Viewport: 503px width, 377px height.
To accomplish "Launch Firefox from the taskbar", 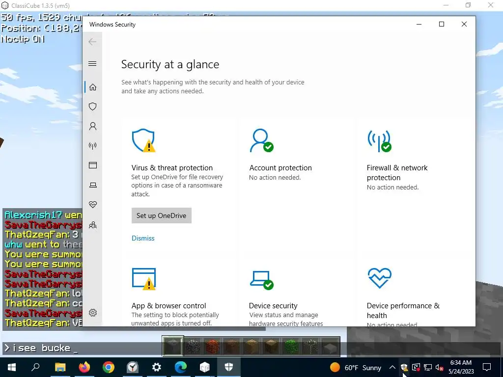I will tap(84, 367).
